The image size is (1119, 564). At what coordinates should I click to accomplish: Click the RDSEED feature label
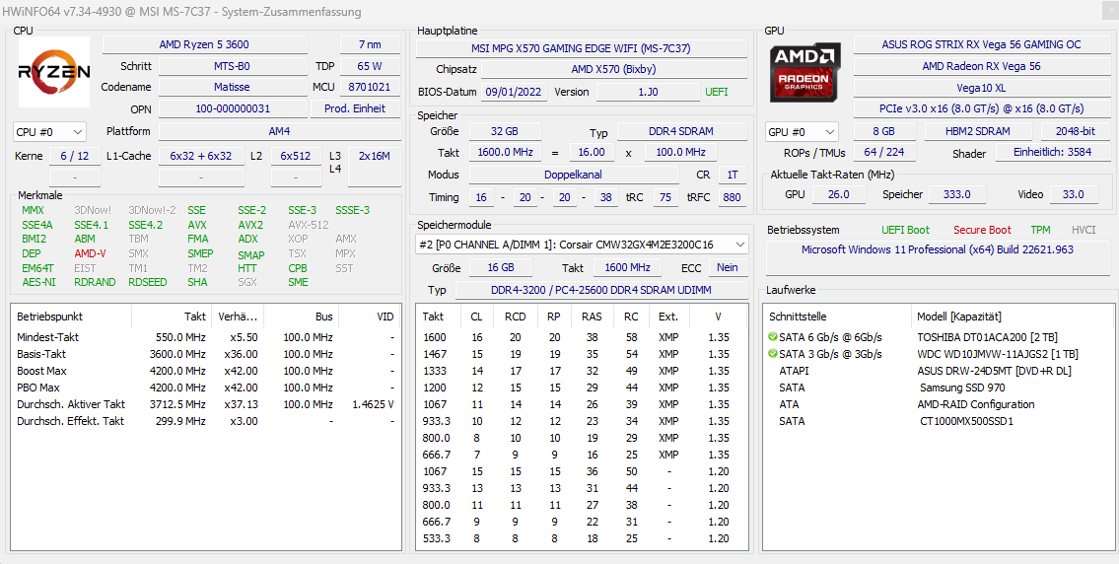148,282
